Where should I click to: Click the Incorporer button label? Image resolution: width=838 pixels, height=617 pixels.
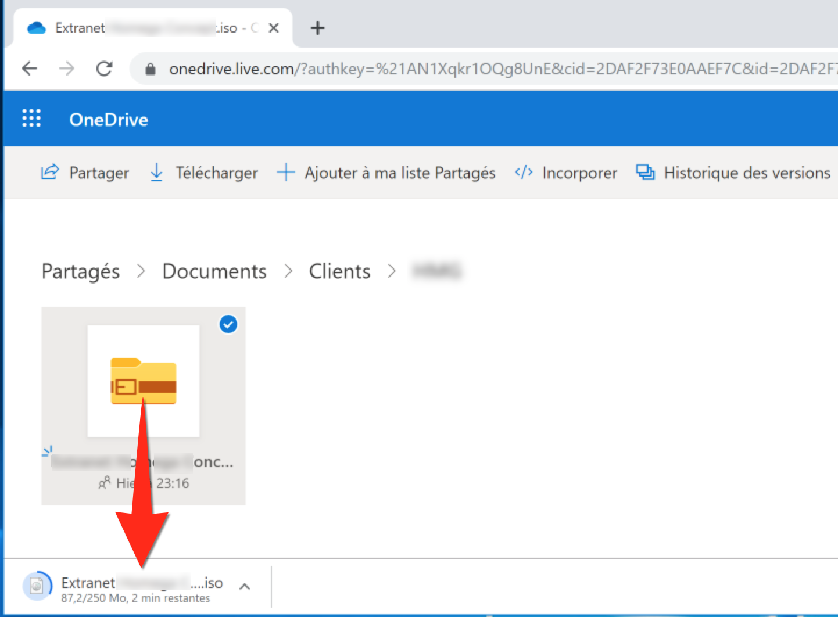579,173
